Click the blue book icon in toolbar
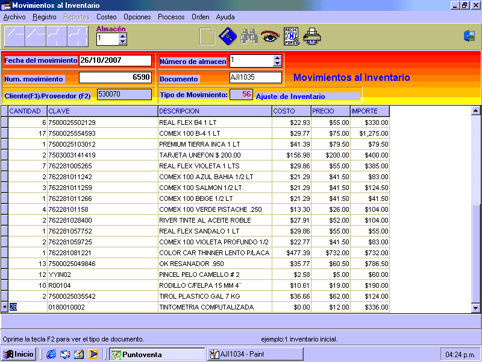 227,37
